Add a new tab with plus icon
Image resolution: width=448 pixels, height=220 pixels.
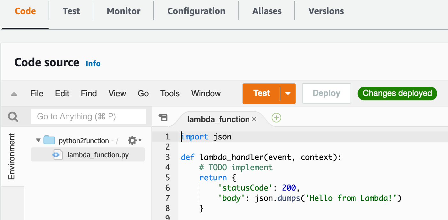point(276,118)
